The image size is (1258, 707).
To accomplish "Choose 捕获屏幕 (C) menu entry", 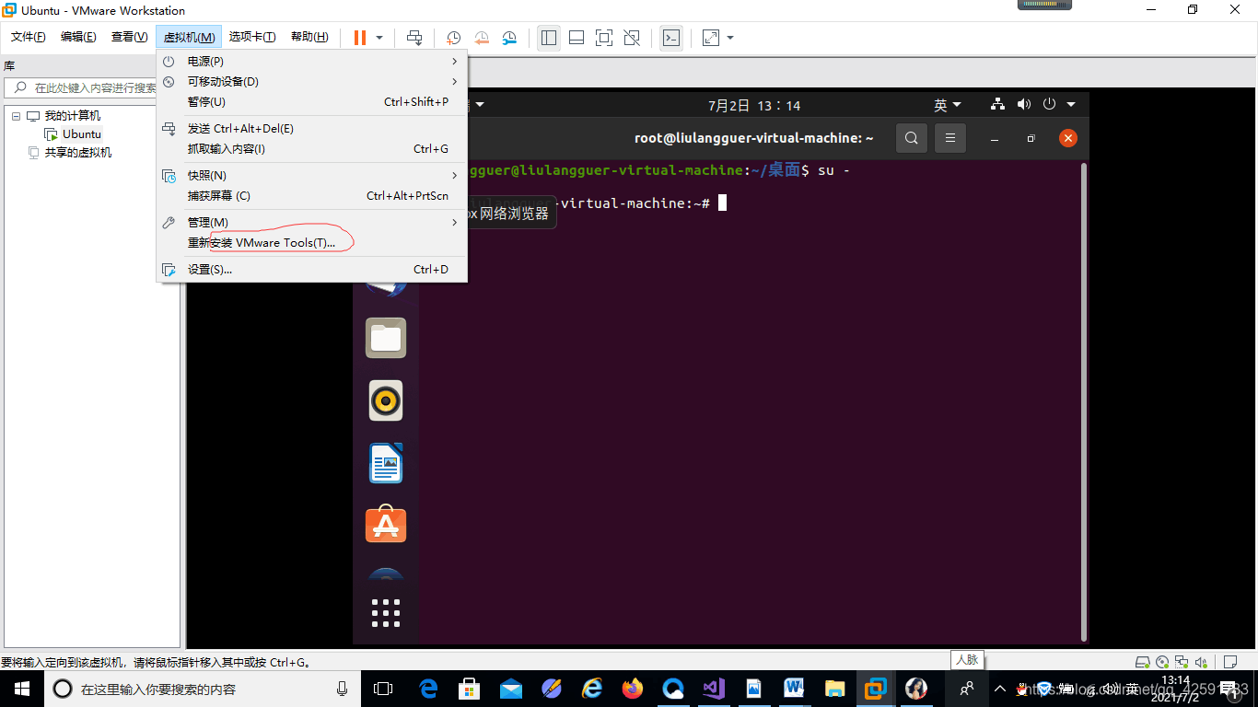I will pyautogui.click(x=312, y=195).
